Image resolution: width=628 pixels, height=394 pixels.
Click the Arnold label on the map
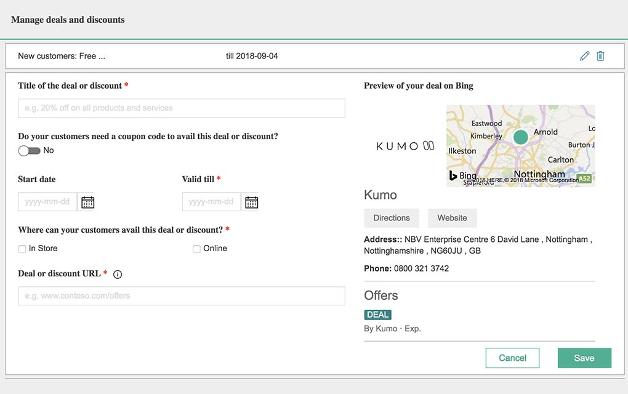coord(545,132)
